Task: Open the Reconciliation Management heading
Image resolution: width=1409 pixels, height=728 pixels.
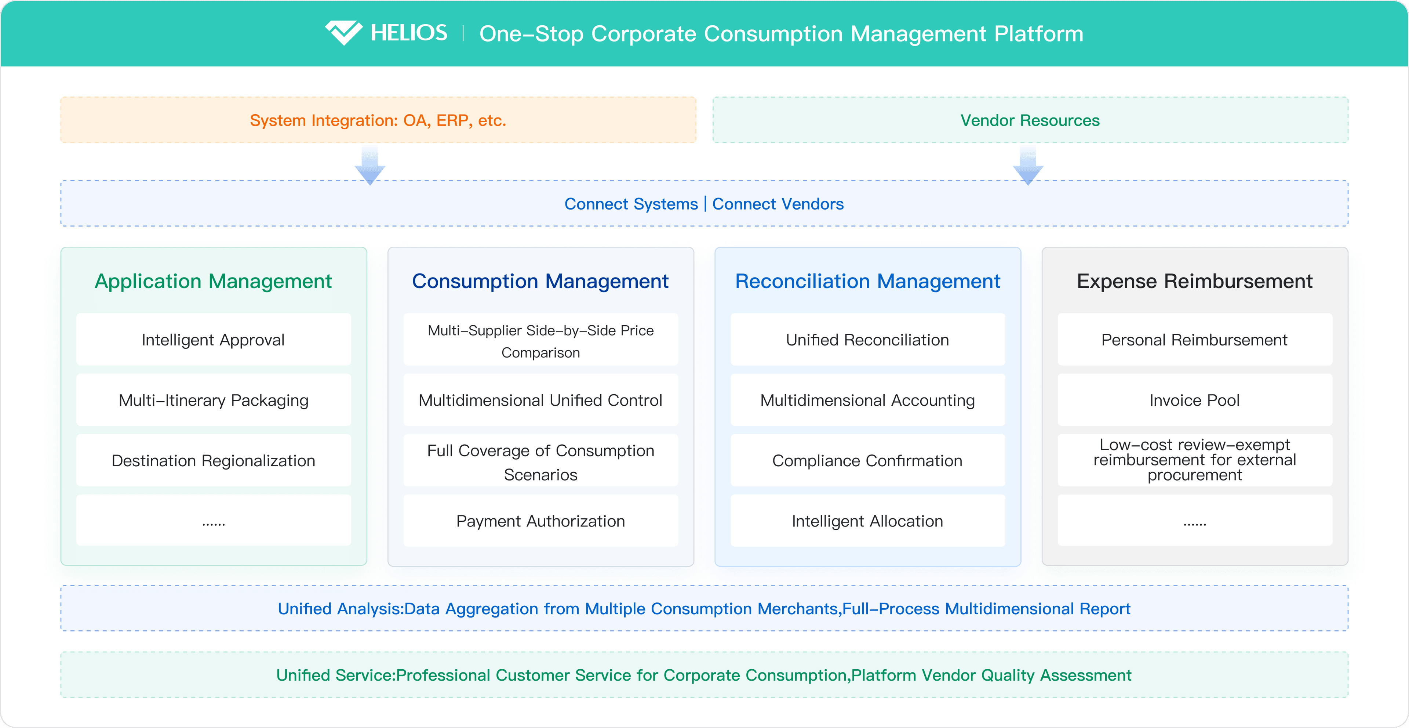Action: tap(867, 281)
